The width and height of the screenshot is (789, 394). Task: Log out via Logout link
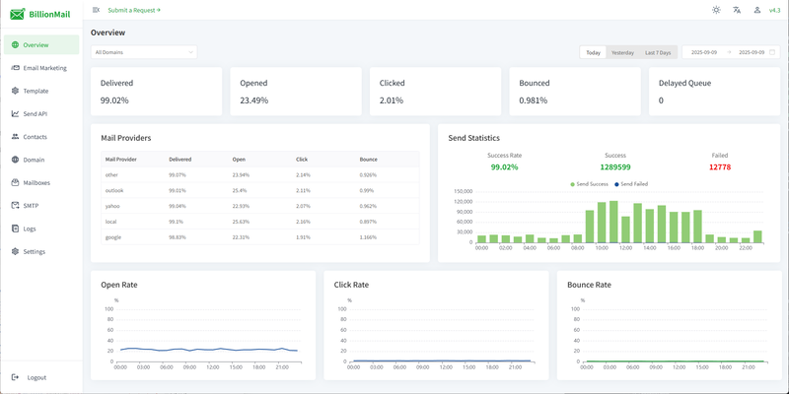point(36,377)
